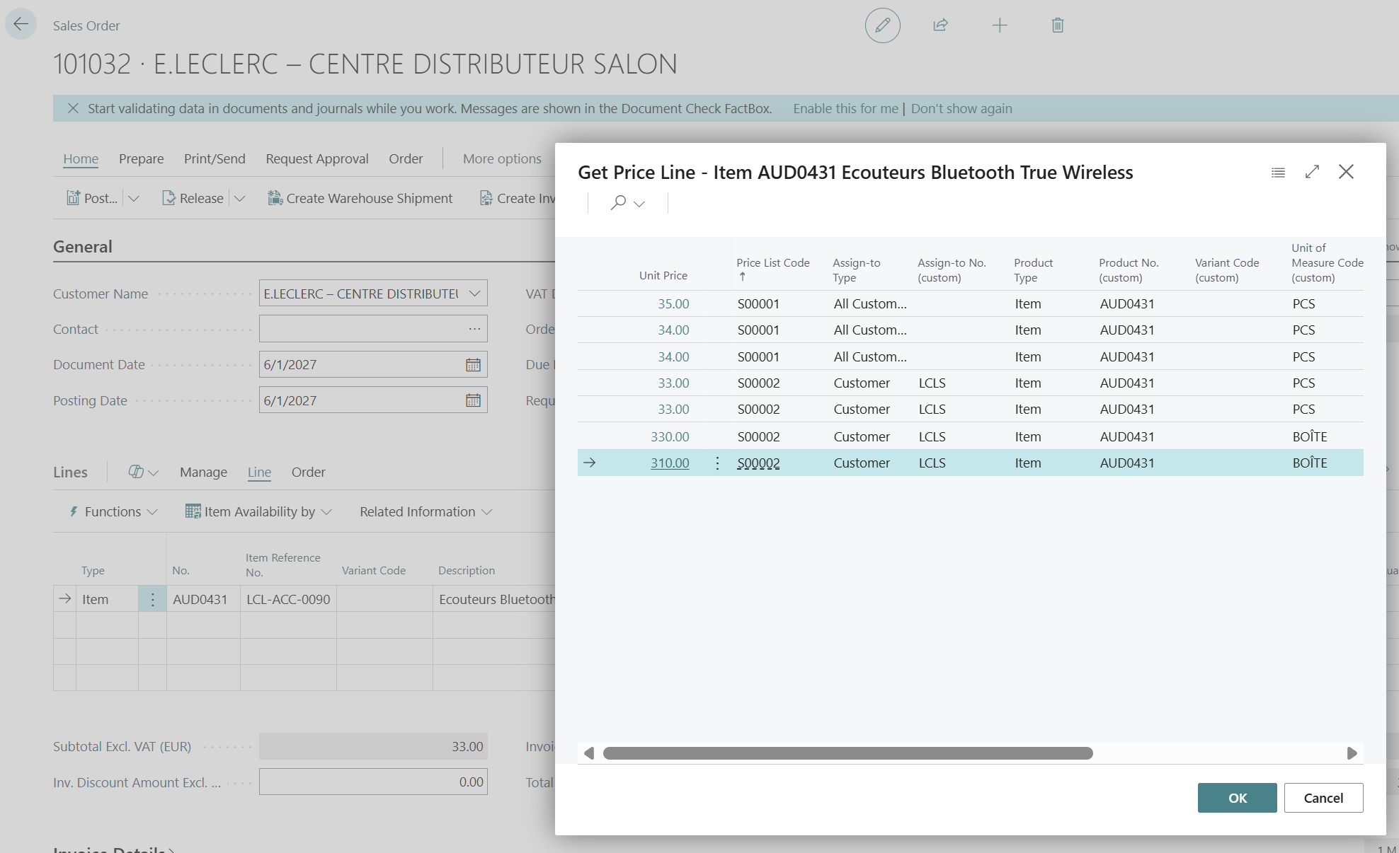Open Document Date calendar picker
This screenshot has width=1399, height=853.
(x=473, y=365)
